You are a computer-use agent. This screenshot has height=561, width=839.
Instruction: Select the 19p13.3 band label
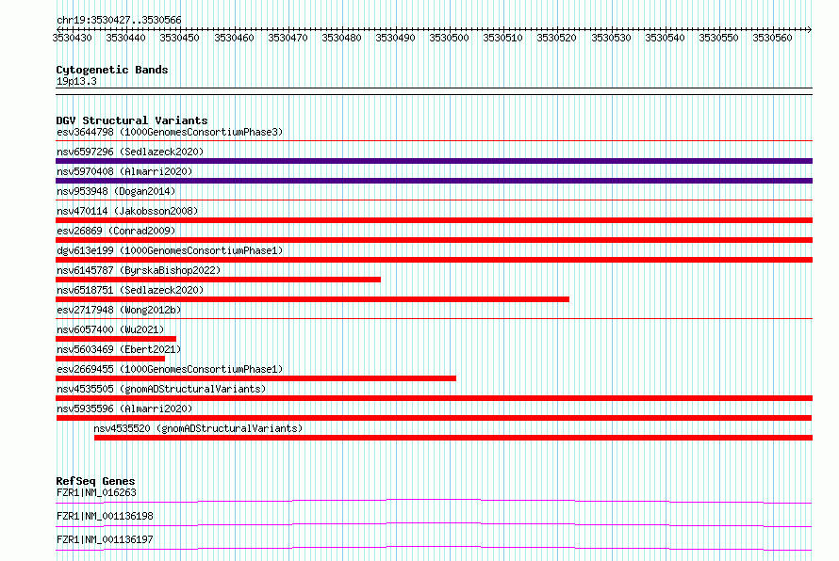point(76,81)
